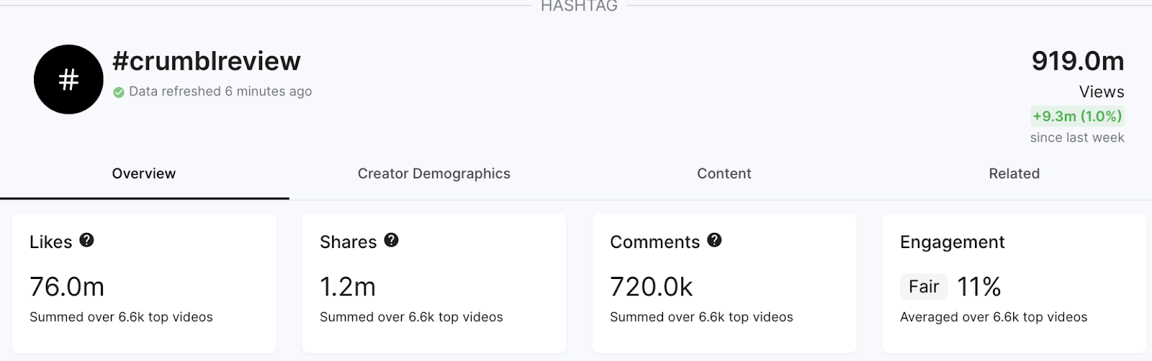Click the 919.0m views count

(1077, 61)
